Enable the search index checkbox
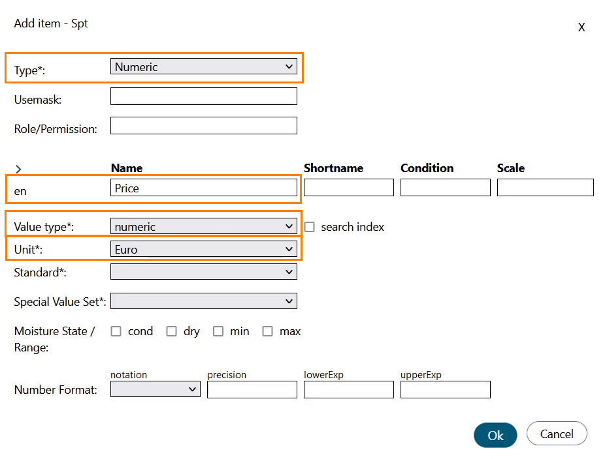Image resolution: width=607 pixels, height=459 pixels. click(x=310, y=227)
